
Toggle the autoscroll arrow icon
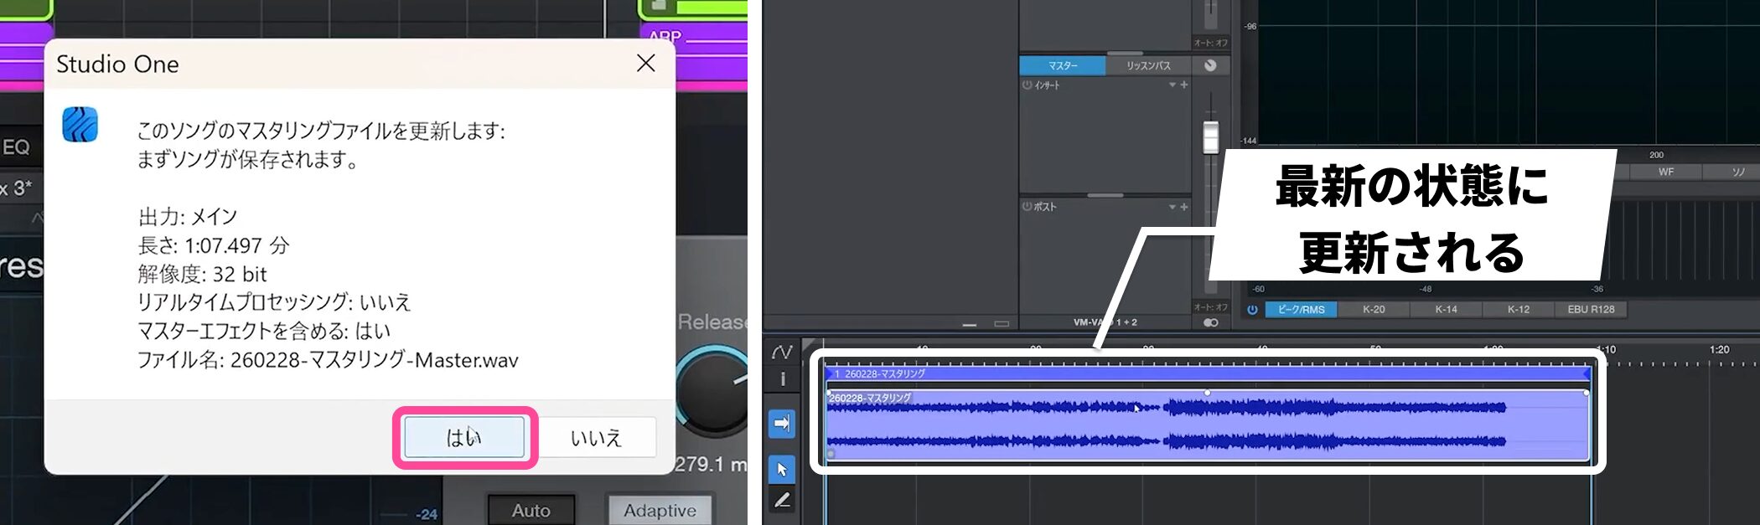[781, 424]
